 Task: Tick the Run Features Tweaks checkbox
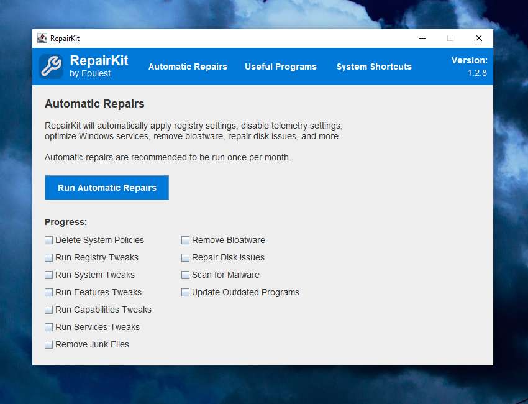49,292
